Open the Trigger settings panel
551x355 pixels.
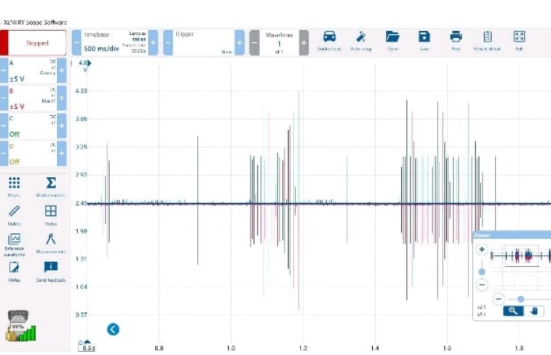pos(201,43)
